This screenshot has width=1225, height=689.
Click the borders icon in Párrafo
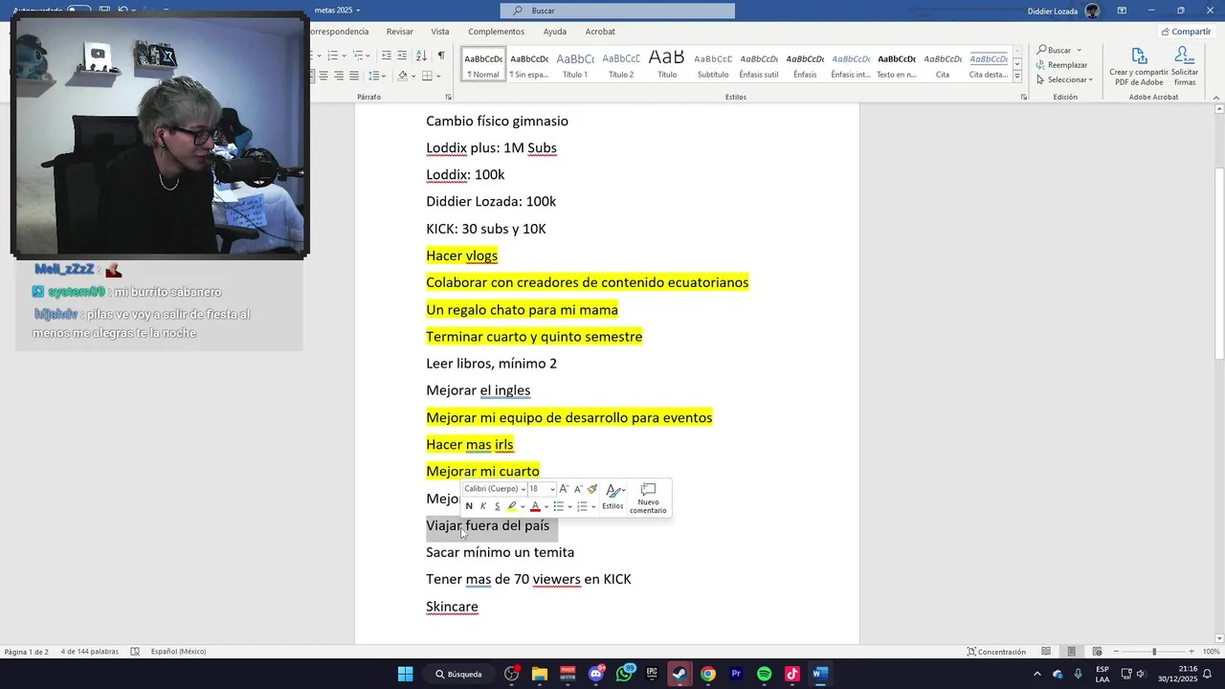427,76
